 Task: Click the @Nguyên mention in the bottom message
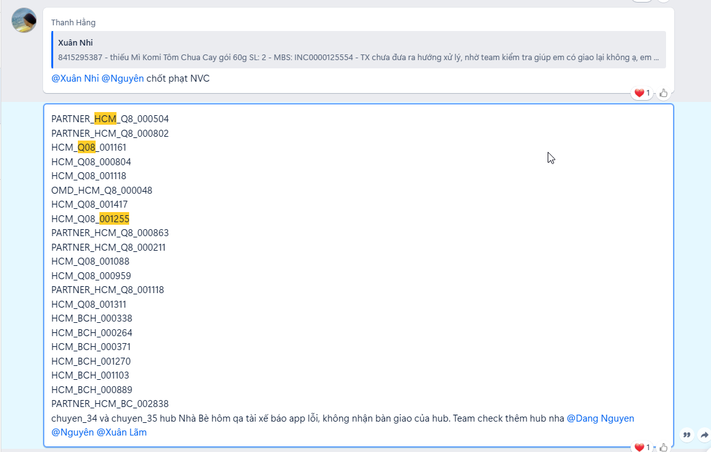pyautogui.click(x=73, y=432)
